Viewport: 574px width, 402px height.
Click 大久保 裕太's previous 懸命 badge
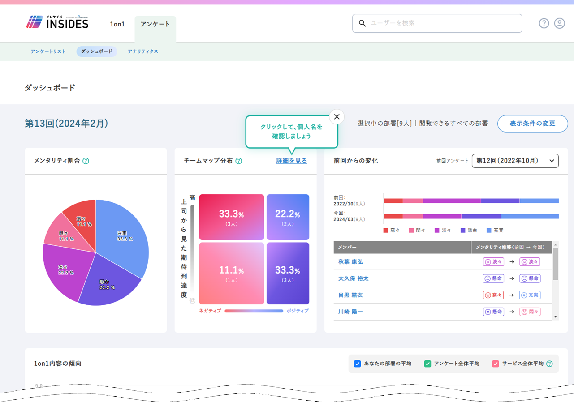[x=494, y=278]
